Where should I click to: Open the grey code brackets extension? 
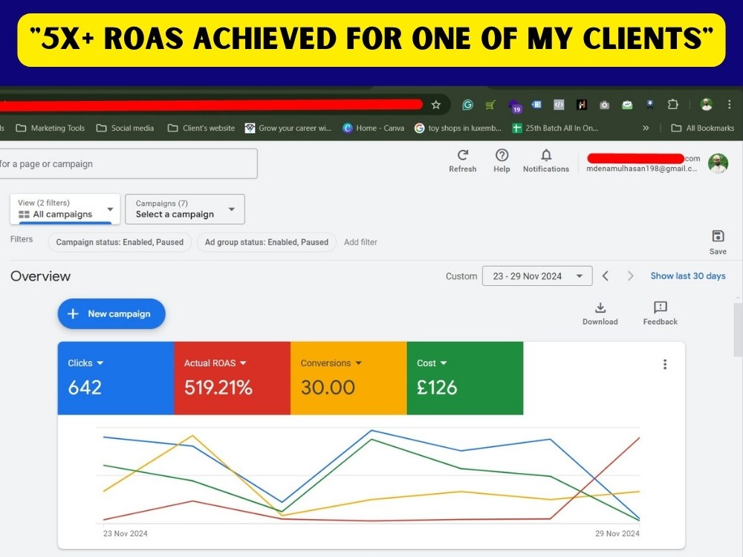(x=559, y=105)
